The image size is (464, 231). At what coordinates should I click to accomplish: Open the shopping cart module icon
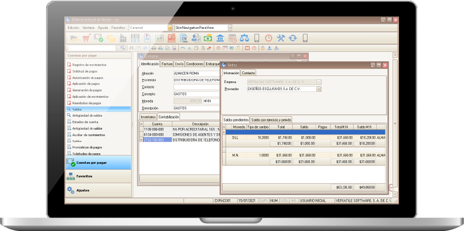[x=86, y=38]
